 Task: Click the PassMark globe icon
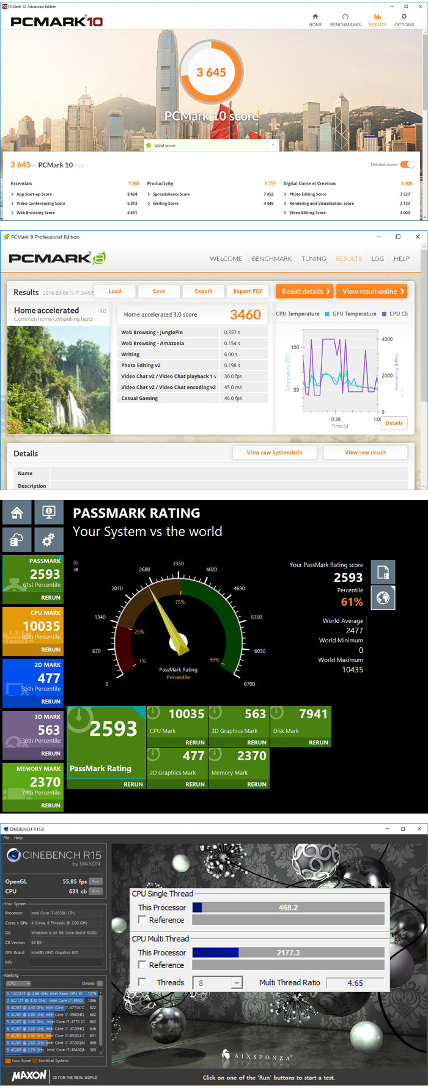pyautogui.click(x=383, y=598)
